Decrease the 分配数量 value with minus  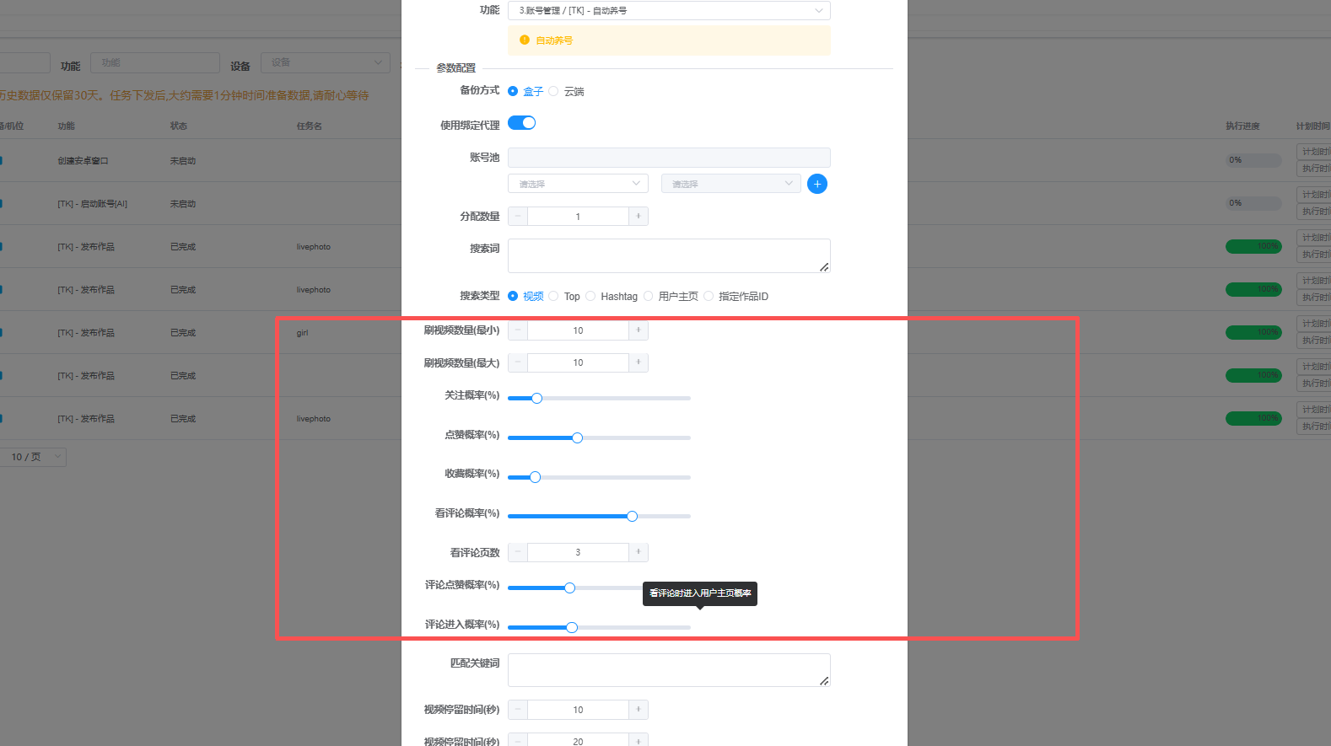[518, 217]
